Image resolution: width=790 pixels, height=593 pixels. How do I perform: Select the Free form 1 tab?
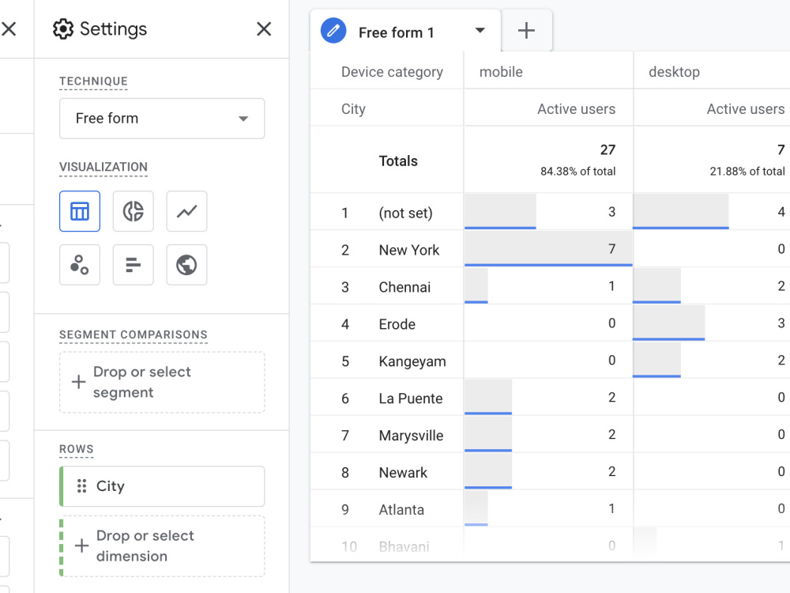[396, 32]
